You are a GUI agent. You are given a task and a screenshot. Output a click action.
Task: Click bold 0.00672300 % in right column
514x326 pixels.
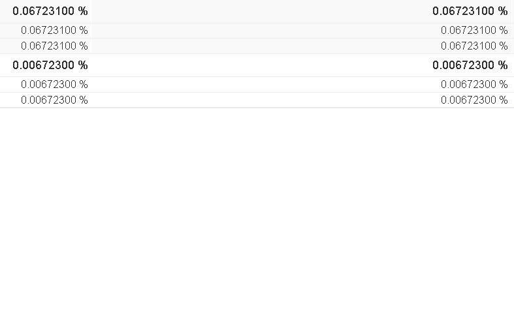tap(470, 65)
